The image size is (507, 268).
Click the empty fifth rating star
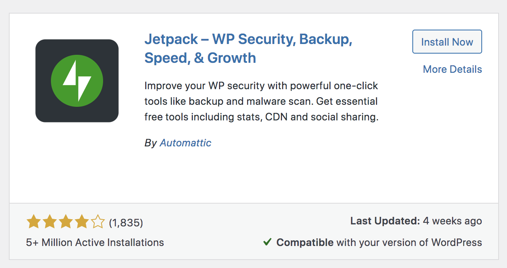point(97,222)
